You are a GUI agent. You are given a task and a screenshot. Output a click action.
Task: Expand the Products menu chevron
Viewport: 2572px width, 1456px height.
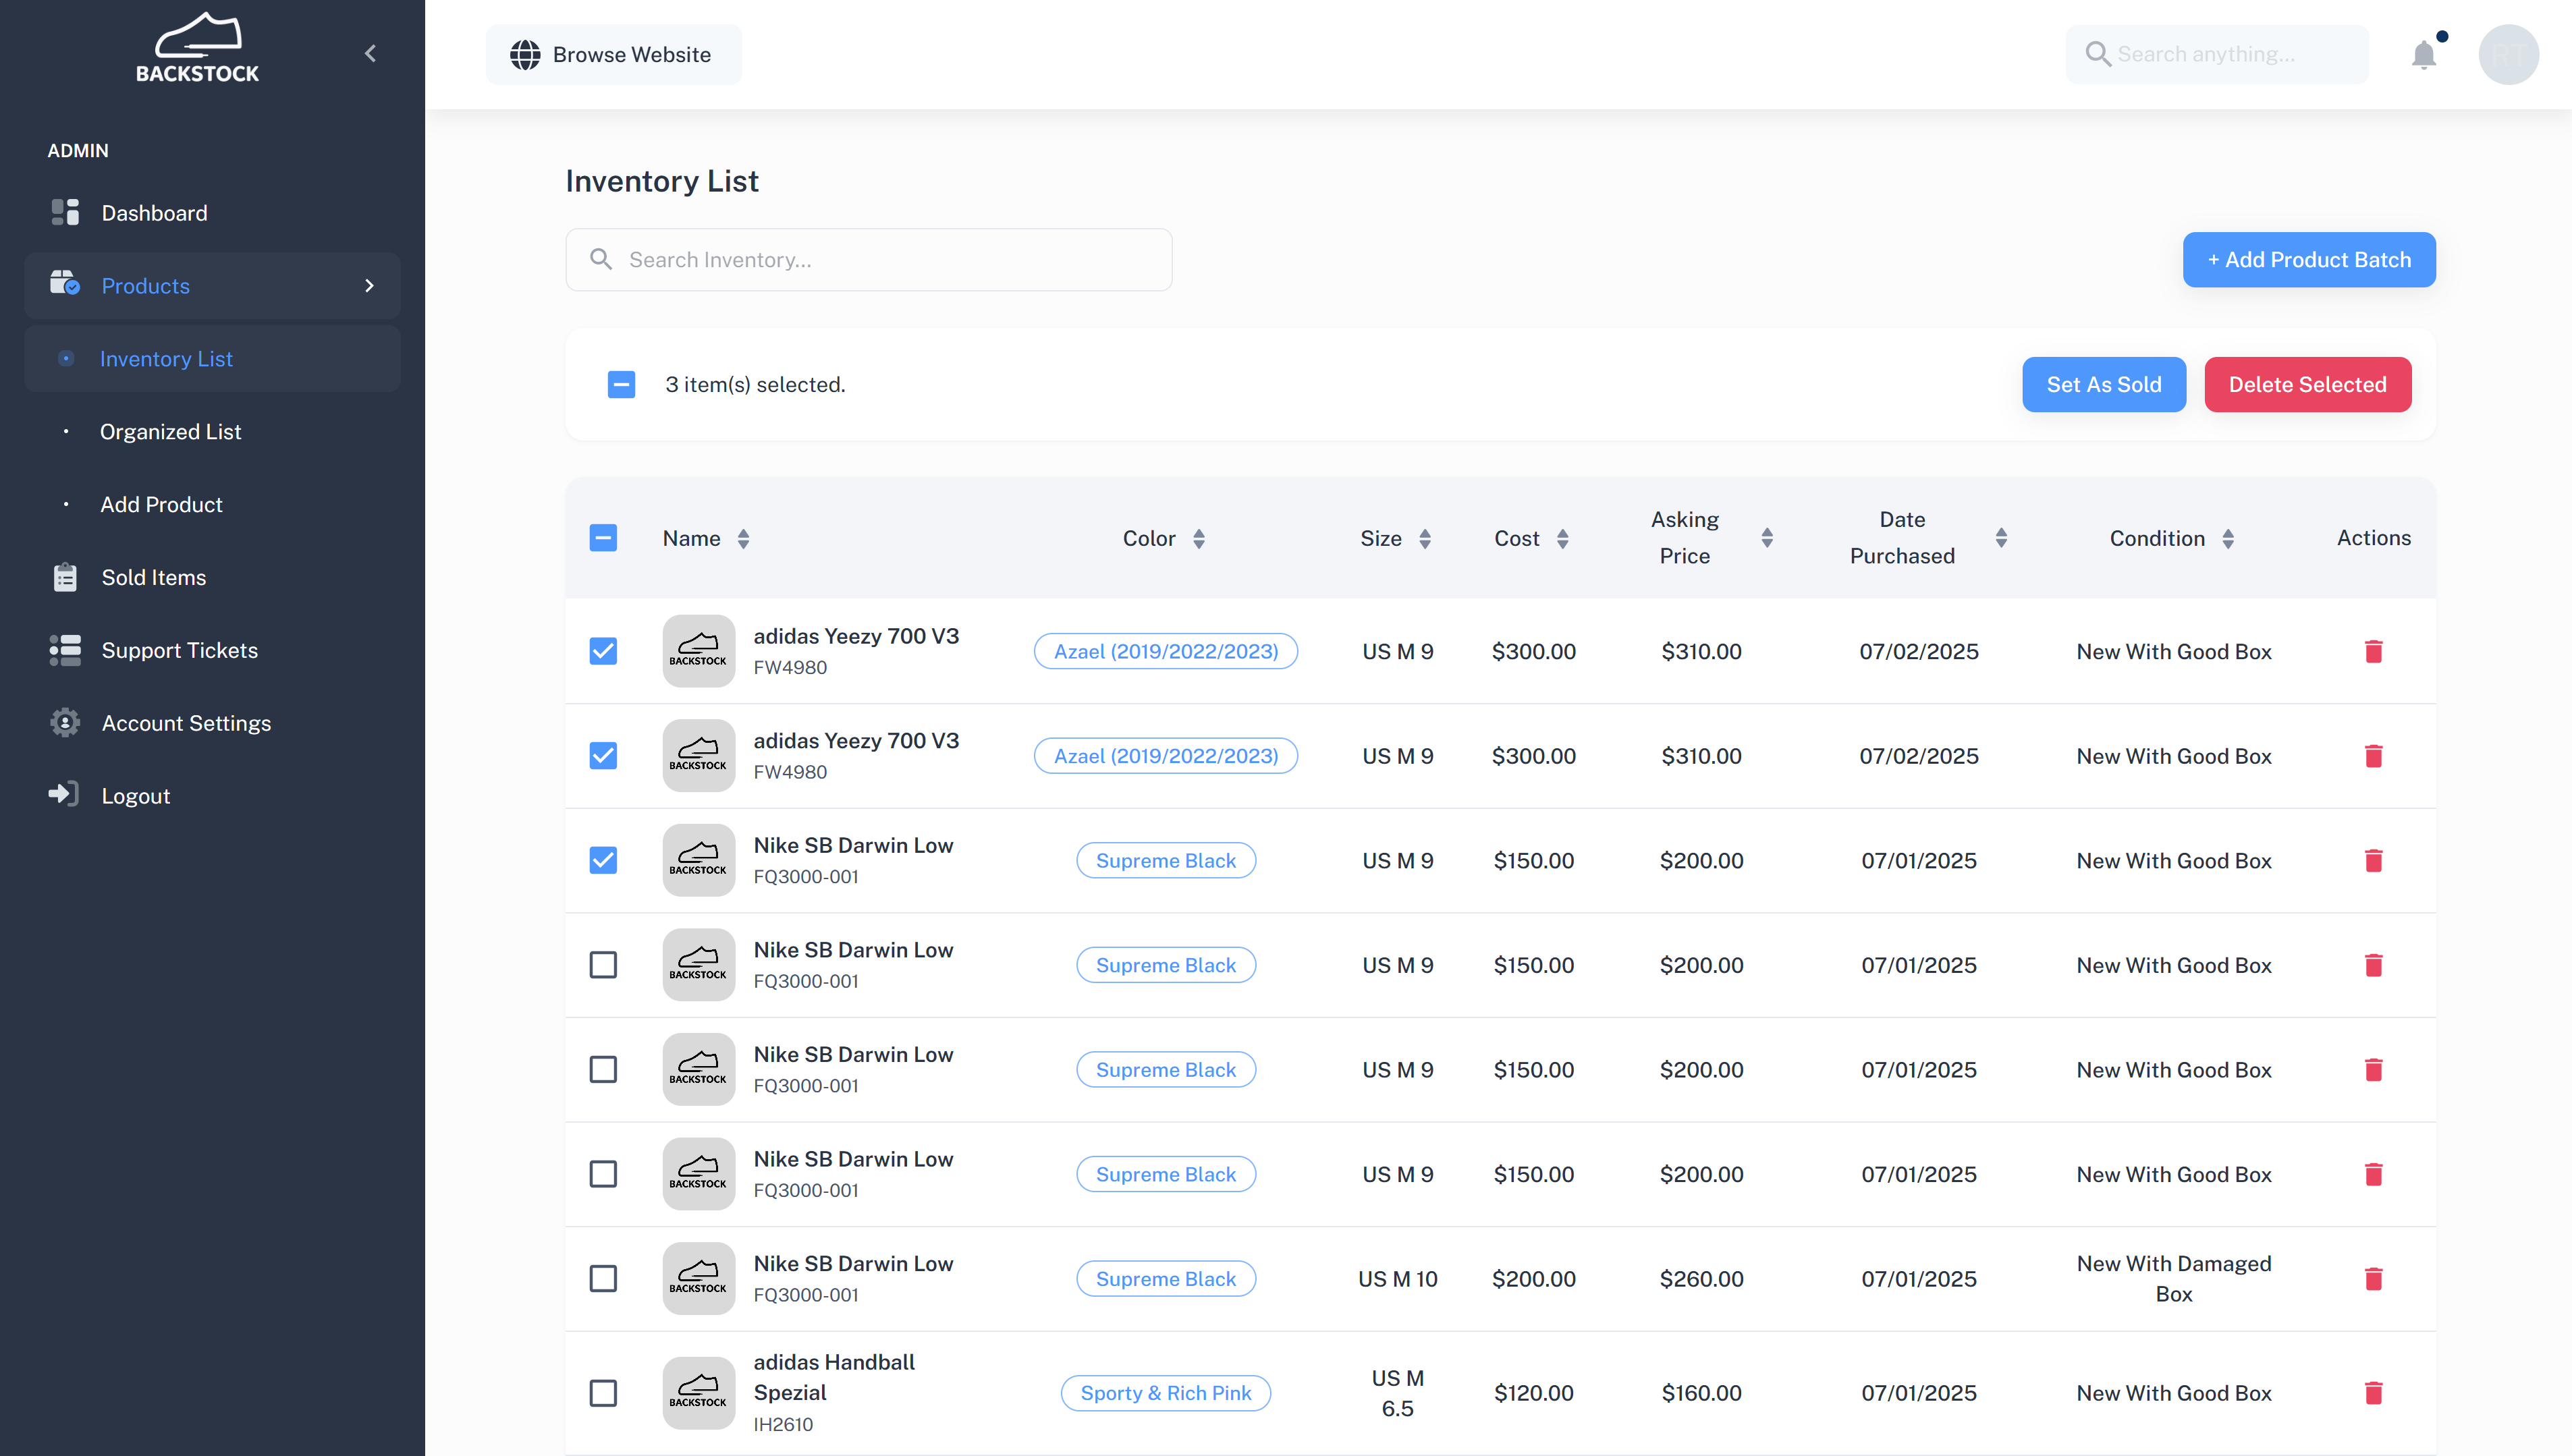click(x=370, y=286)
